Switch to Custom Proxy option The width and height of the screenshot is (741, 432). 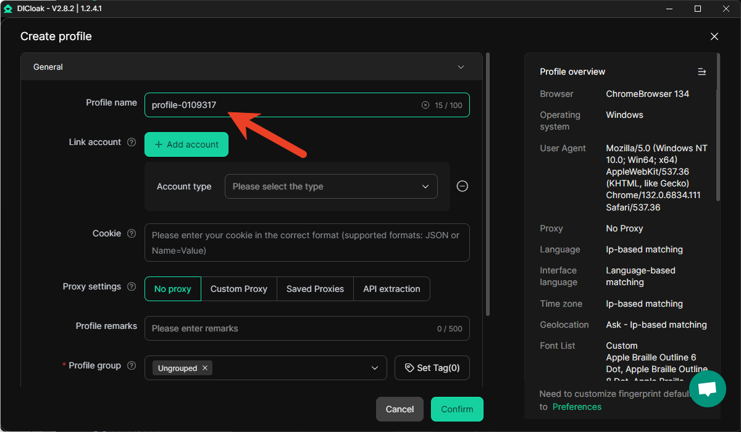click(x=239, y=289)
